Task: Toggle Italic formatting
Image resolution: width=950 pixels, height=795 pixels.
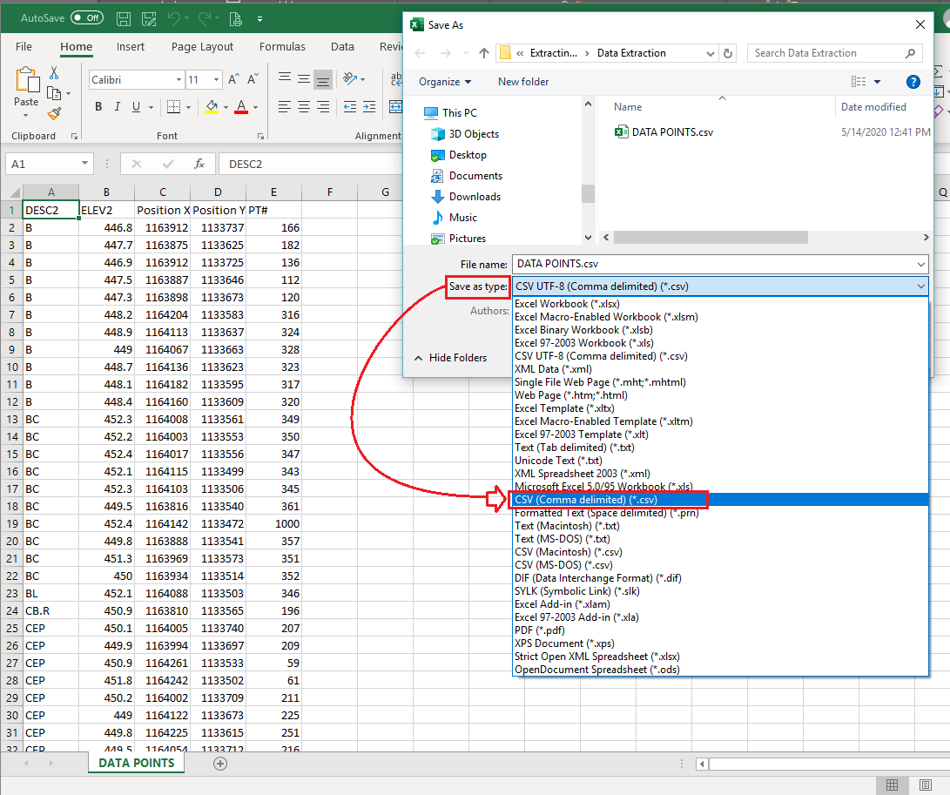Action: click(118, 107)
